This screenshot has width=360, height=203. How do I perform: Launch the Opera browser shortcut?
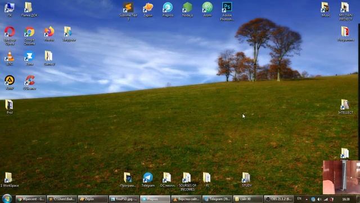point(10,36)
